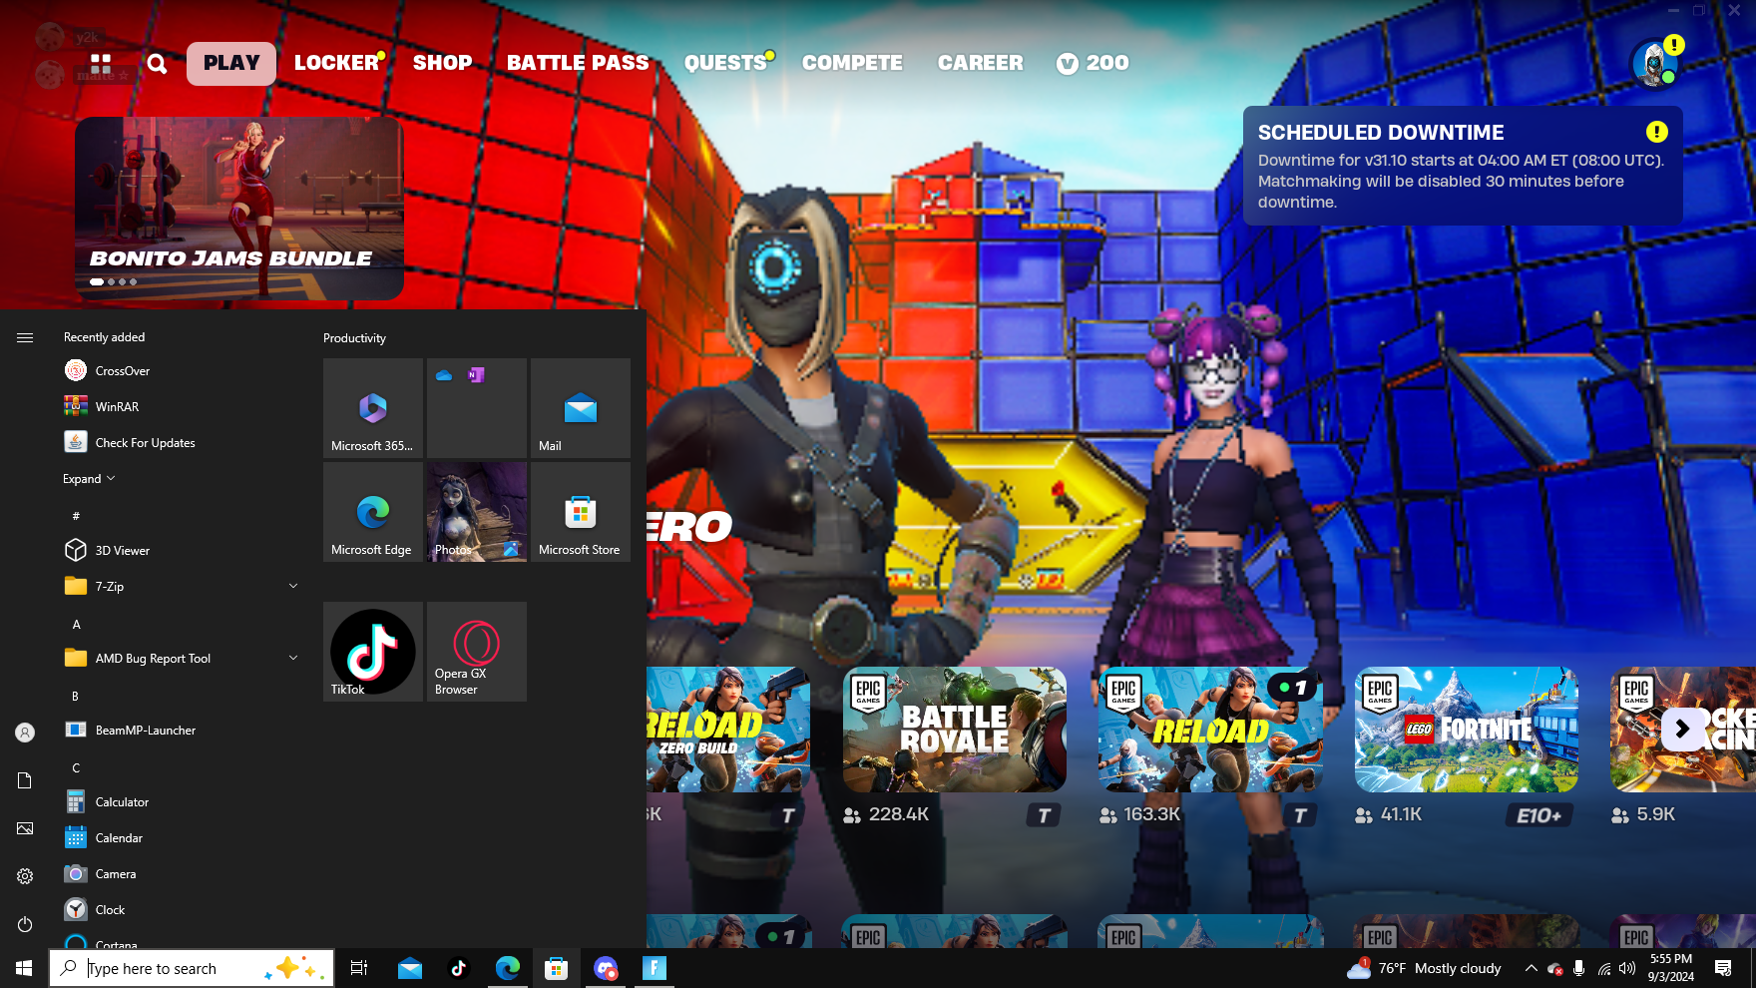Open Task View on the taskbar
This screenshot has height=988, width=1756.
359,968
